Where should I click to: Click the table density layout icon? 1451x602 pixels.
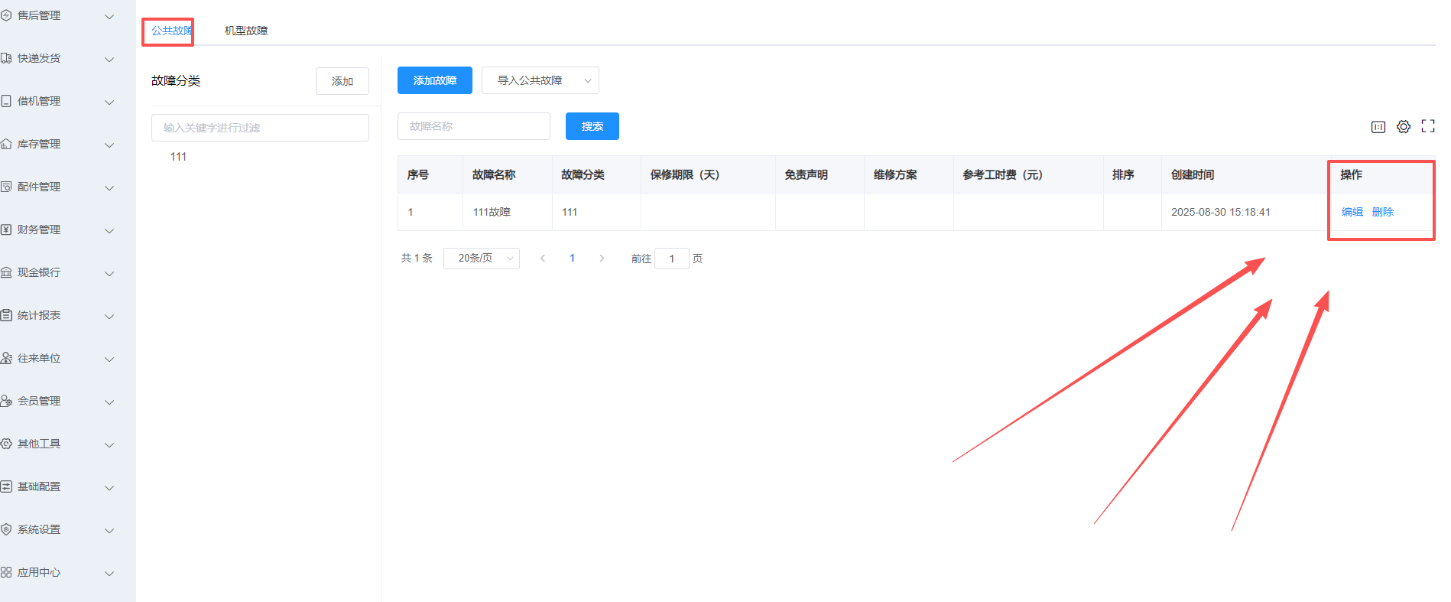point(1378,127)
